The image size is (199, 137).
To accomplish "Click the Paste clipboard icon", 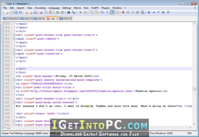I will (x=51, y=12).
